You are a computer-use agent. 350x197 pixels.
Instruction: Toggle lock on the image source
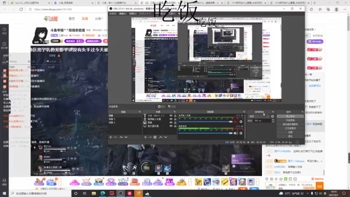pos(175,123)
